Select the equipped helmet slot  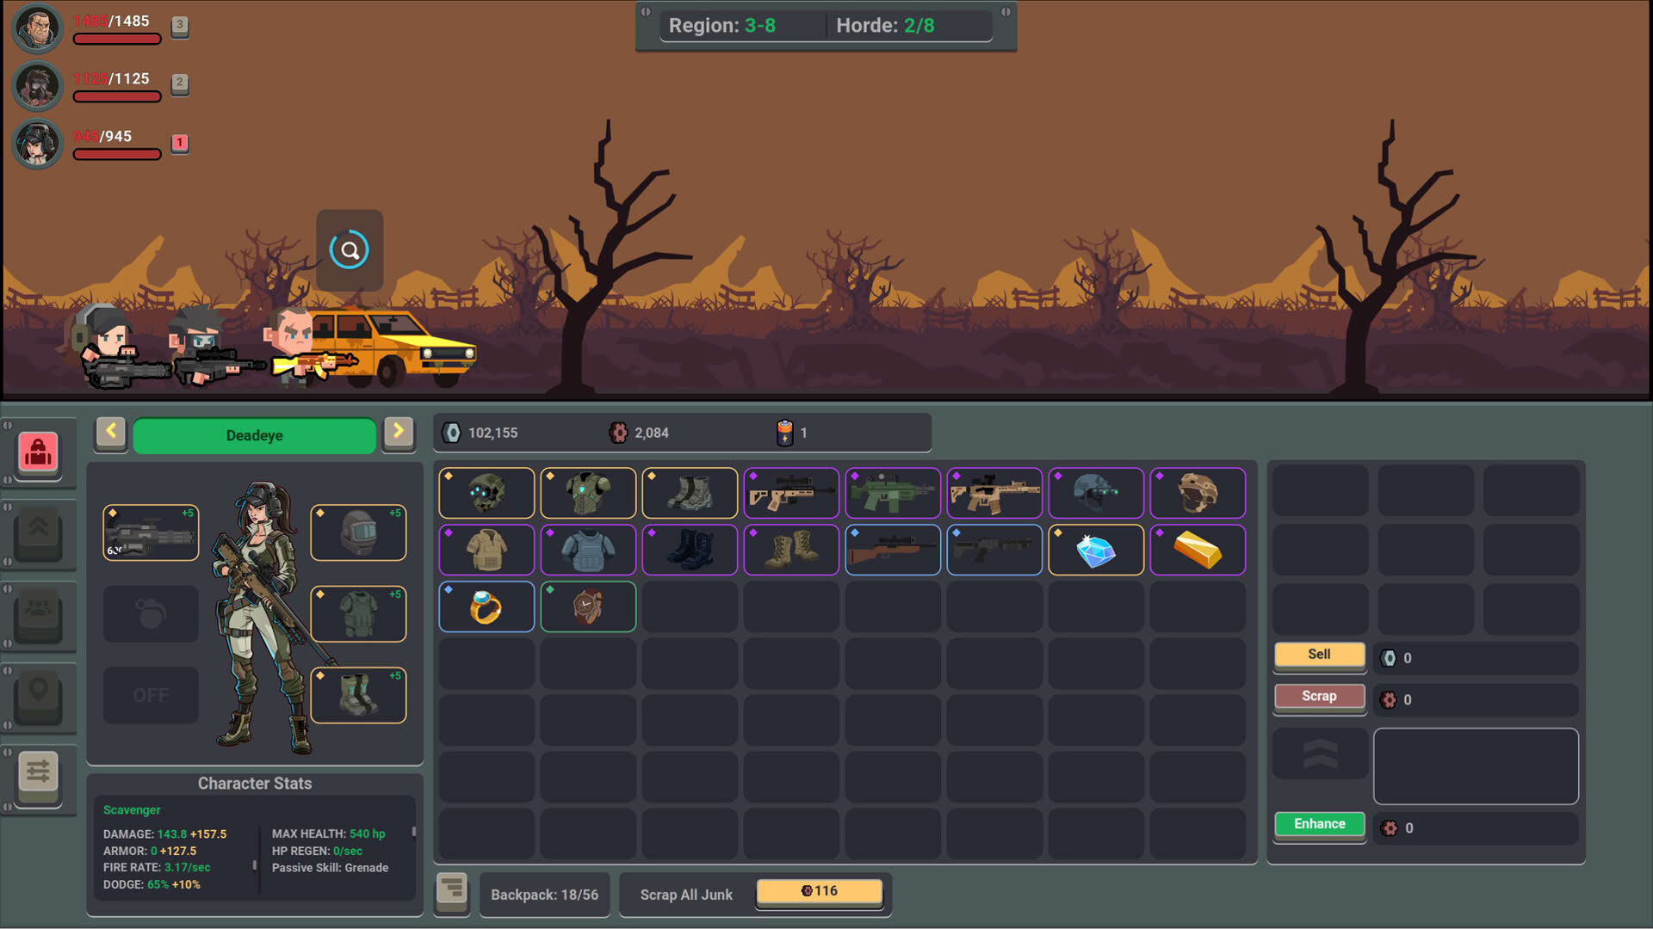[358, 532]
